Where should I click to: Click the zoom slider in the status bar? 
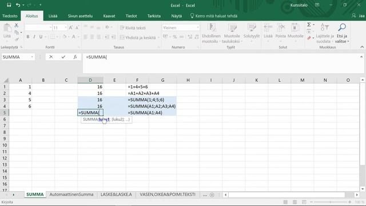click(331, 202)
